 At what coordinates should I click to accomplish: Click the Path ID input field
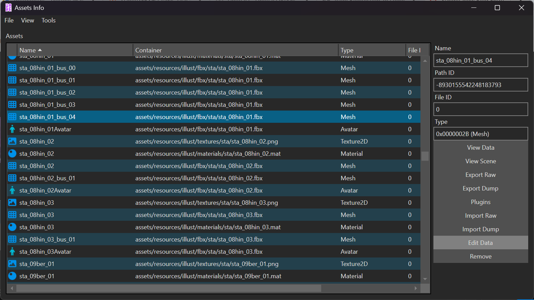coord(481,85)
